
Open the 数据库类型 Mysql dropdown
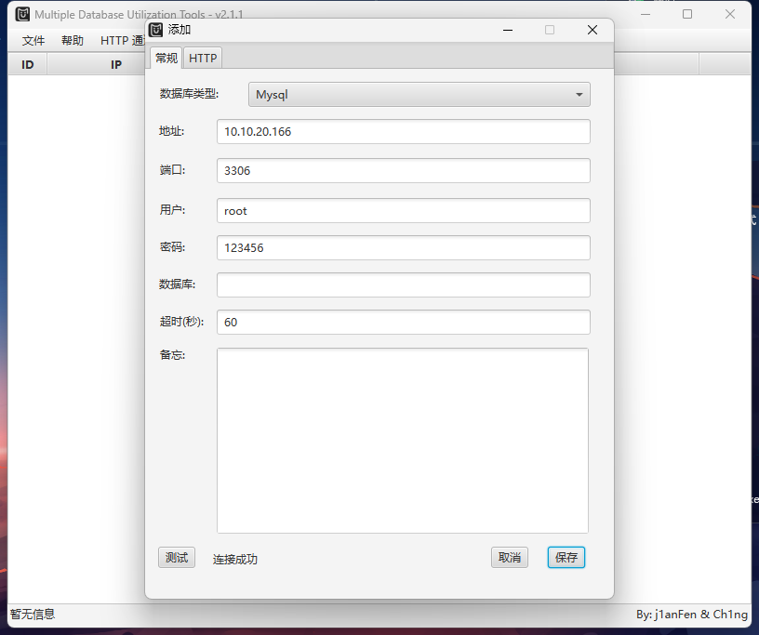419,95
